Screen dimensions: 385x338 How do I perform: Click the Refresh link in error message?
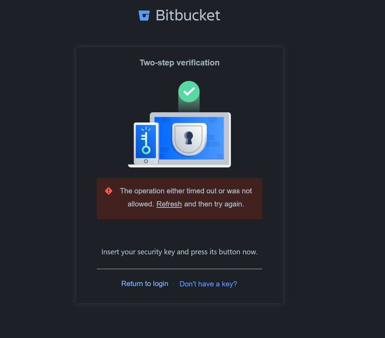point(169,204)
